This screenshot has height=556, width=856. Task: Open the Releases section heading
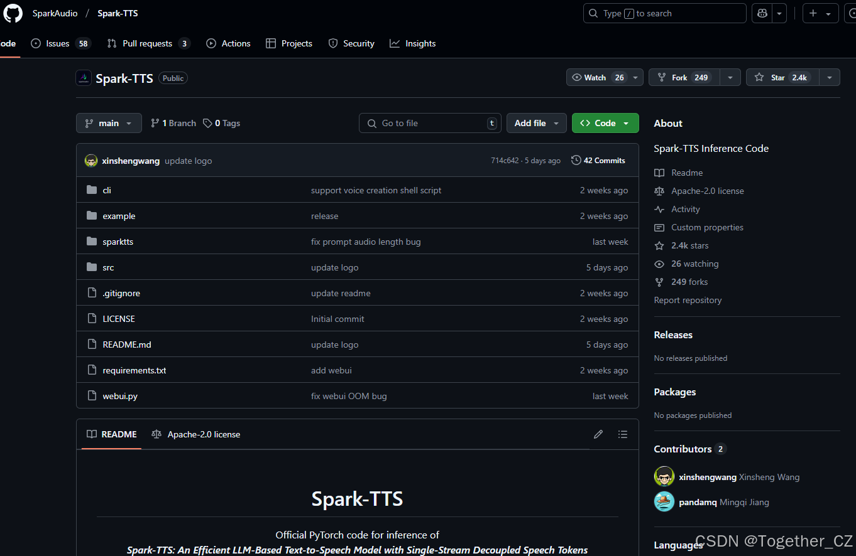[673, 334]
